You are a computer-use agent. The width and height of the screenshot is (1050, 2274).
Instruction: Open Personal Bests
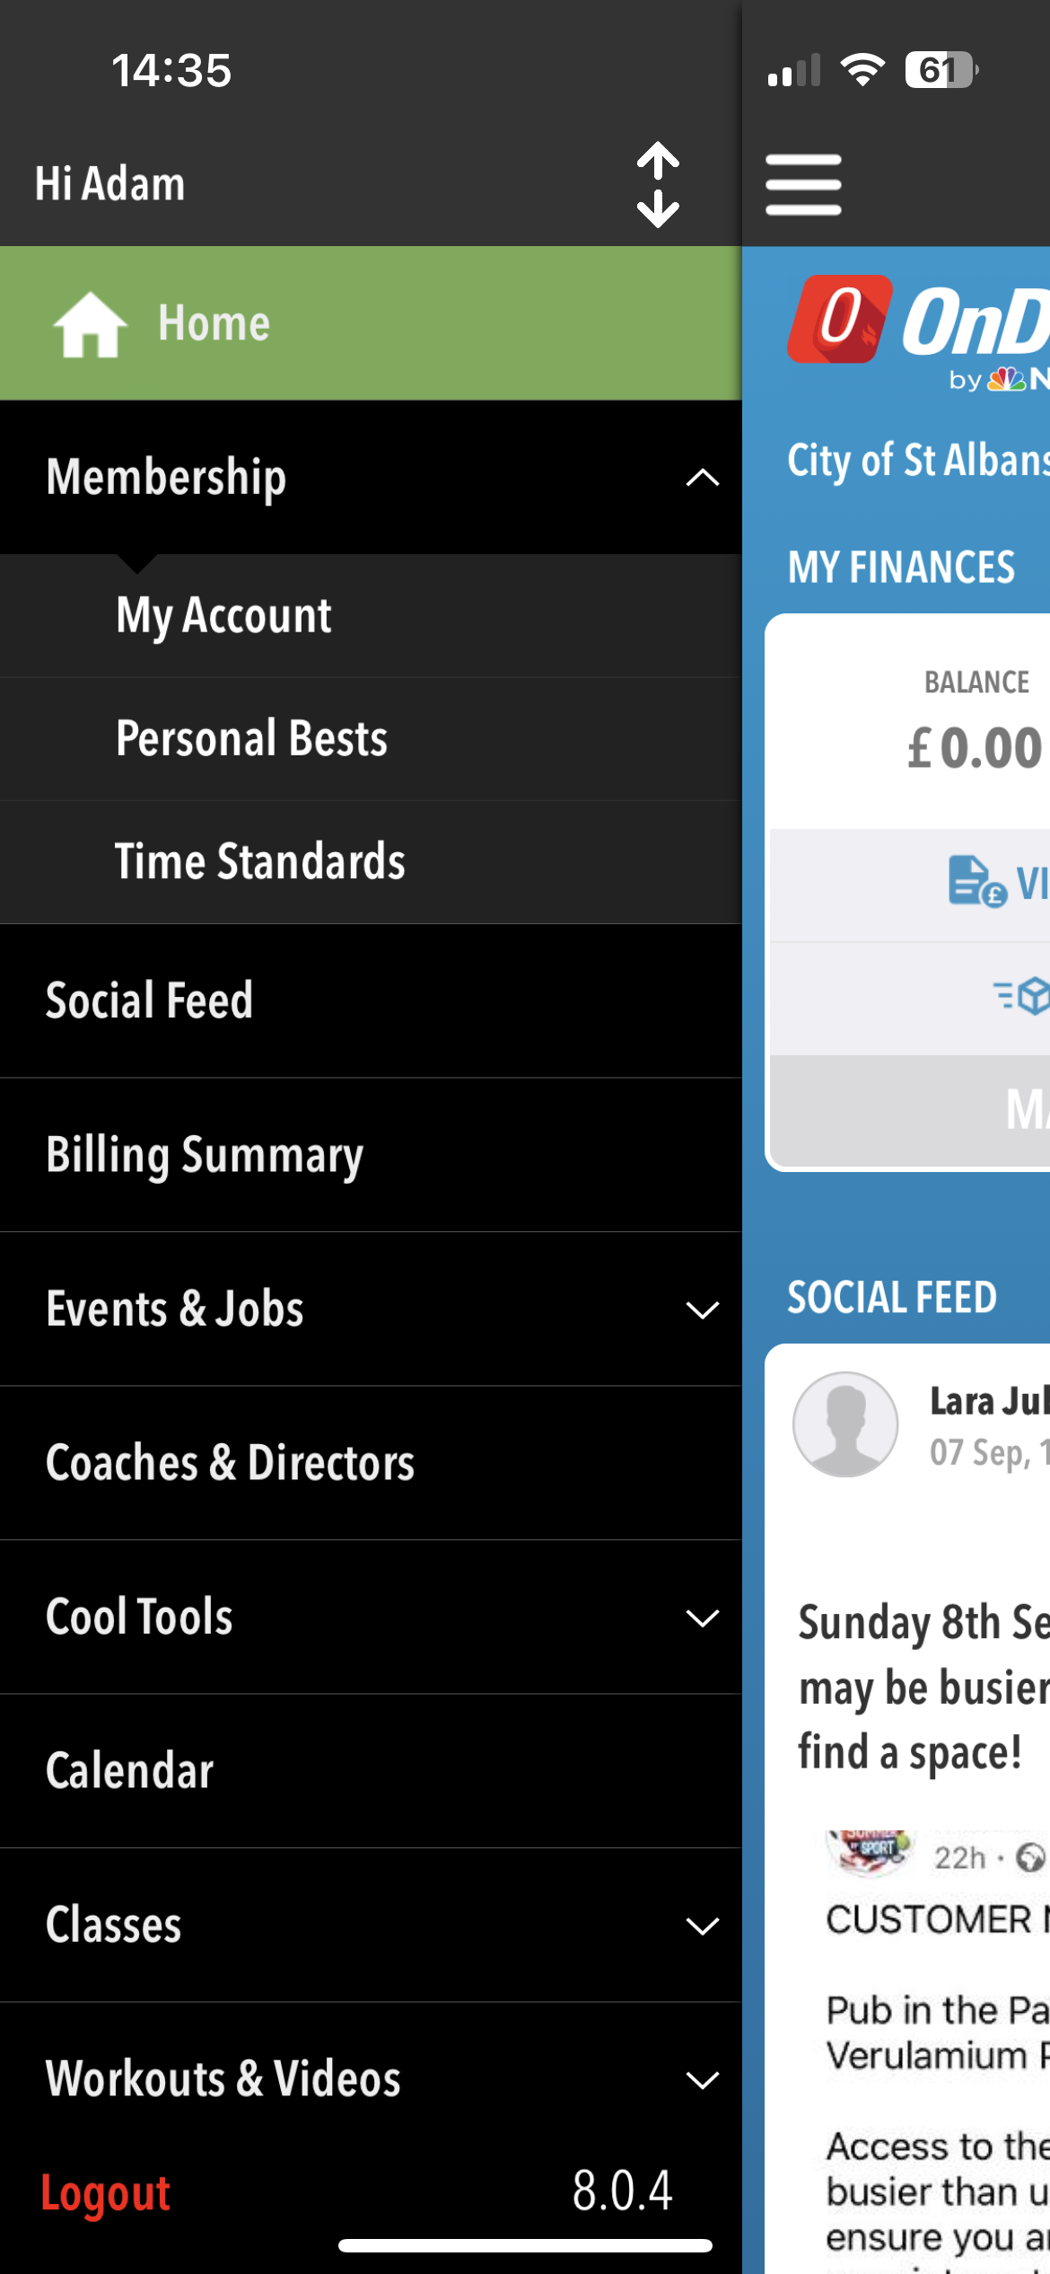(252, 739)
